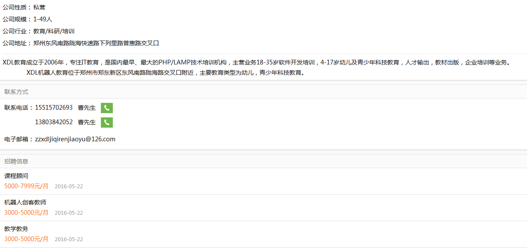Viewport: 527px width, 248px height.
Task: Click the 电子邮箱 label
Action: tap(19, 139)
